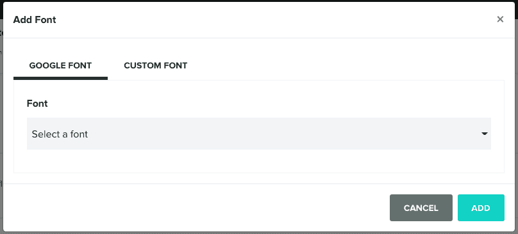Click the dropdown caret arrow icon
518x234 pixels.
tap(484, 134)
